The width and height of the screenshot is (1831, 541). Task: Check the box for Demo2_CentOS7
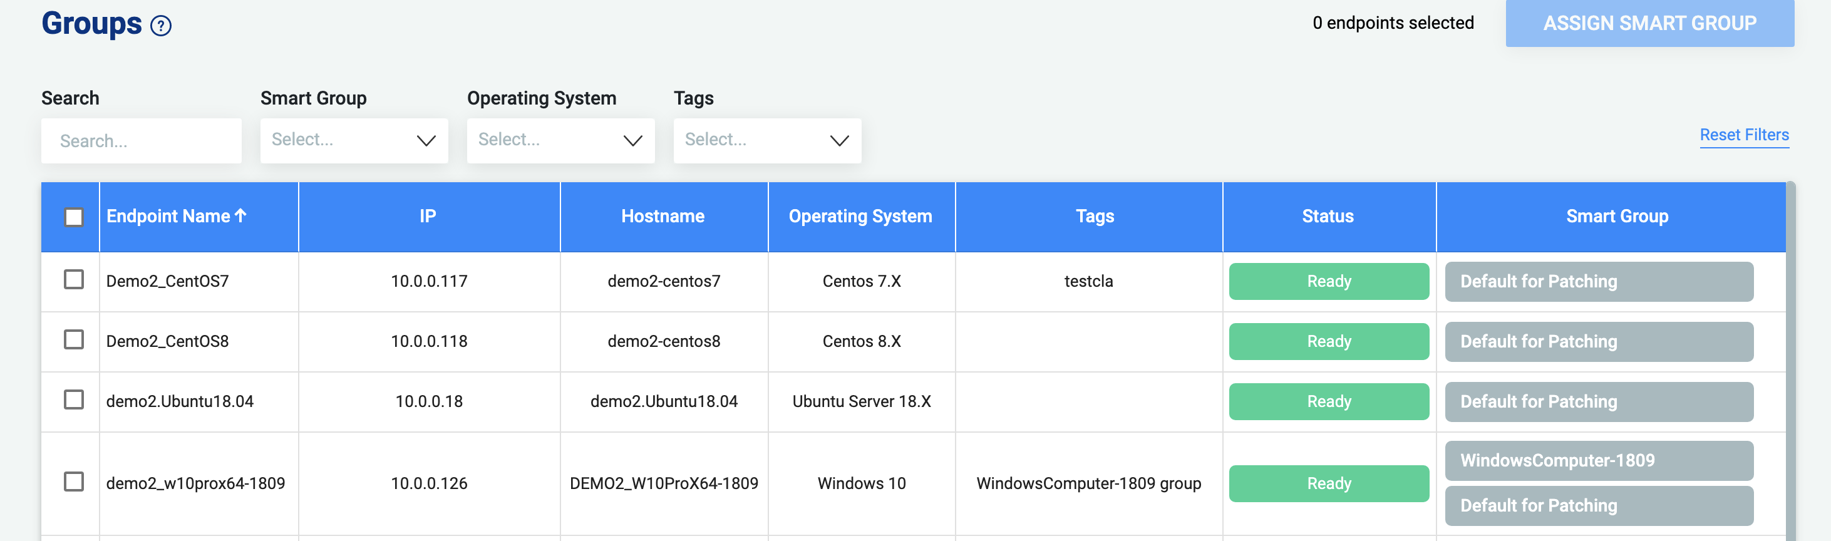pyautogui.click(x=74, y=279)
